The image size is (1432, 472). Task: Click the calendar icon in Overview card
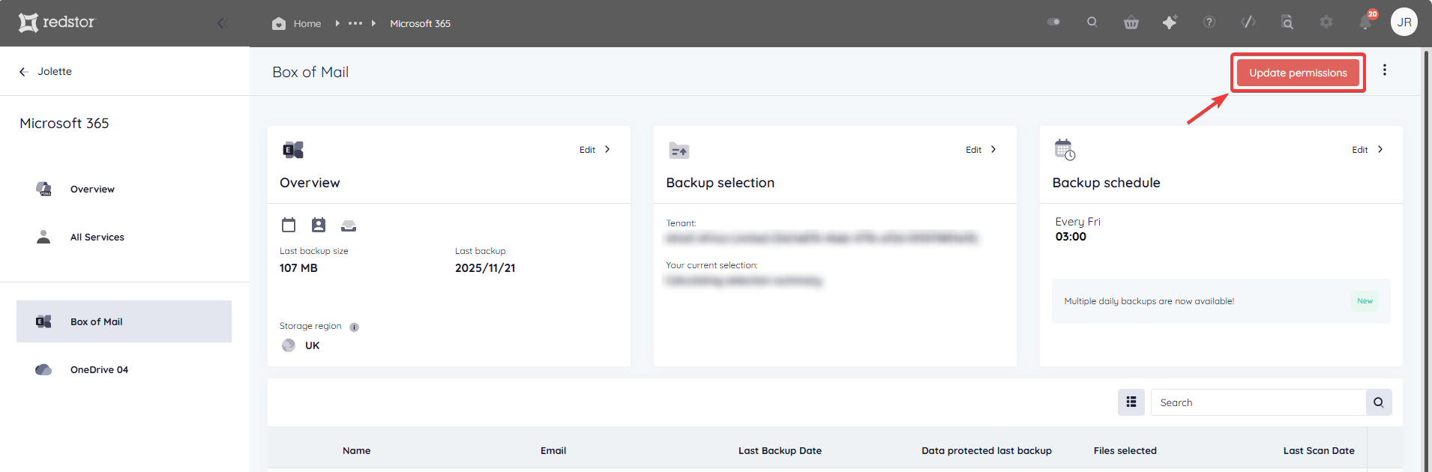coord(289,225)
